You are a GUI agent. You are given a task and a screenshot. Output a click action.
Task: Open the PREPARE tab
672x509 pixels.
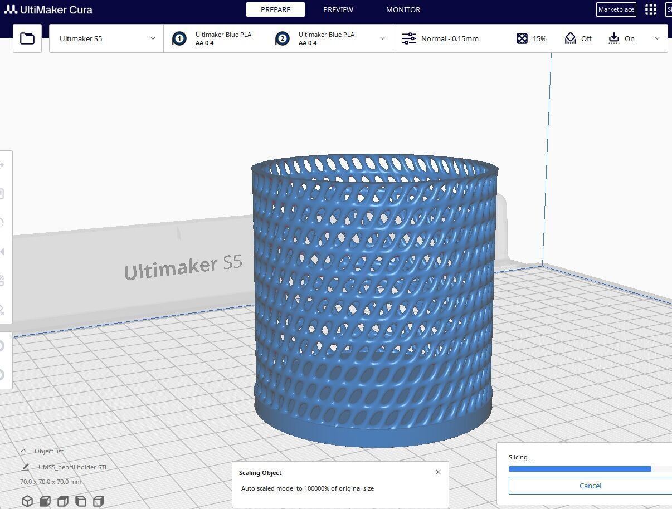[x=275, y=9]
